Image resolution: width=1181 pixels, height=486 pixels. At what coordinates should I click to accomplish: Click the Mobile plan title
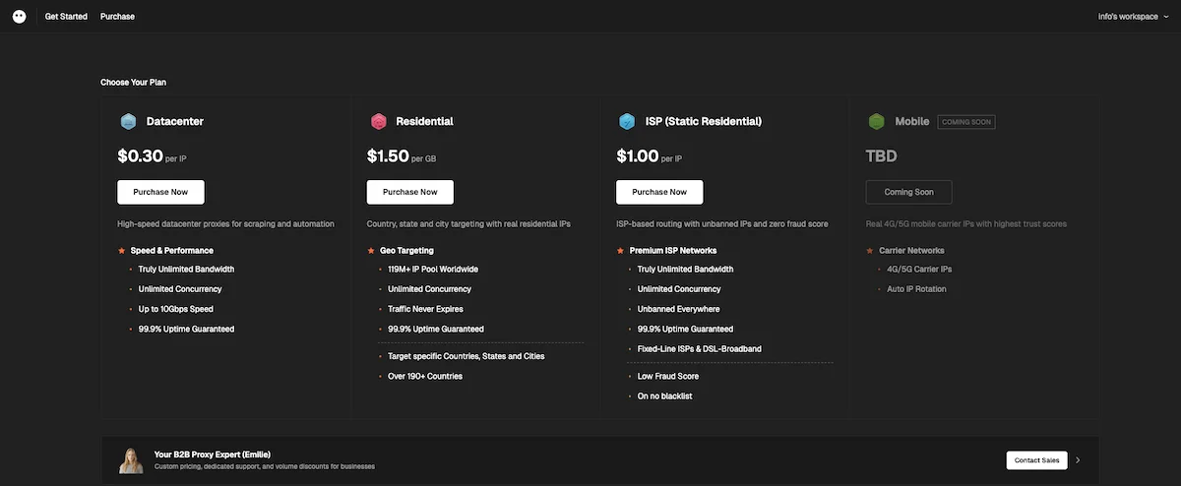point(912,122)
